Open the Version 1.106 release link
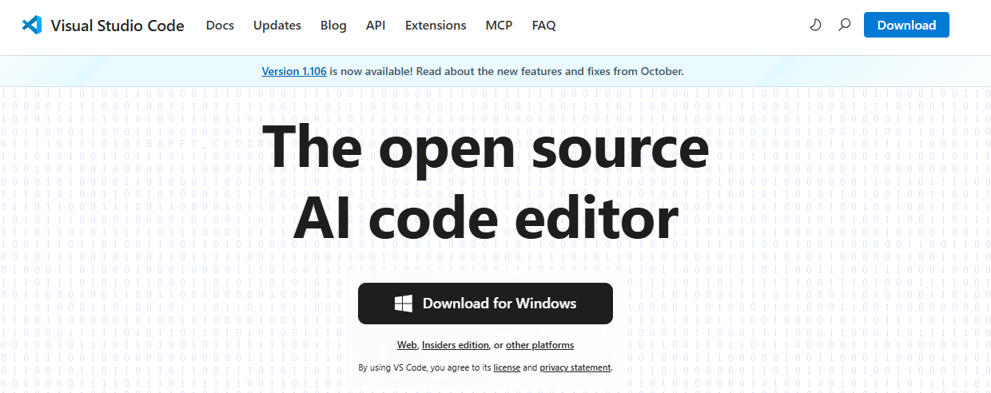The height and width of the screenshot is (393, 991). pos(294,71)
